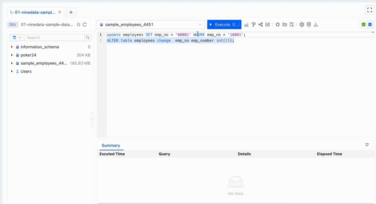Click the Execute button
This screenshot has height=204, width=376.
(224, 25)
